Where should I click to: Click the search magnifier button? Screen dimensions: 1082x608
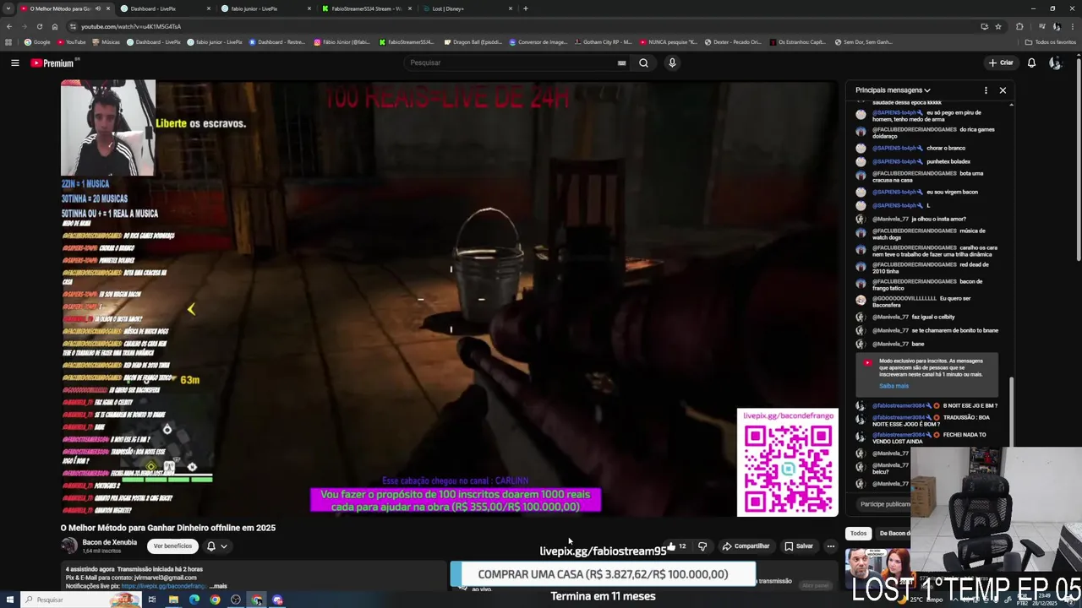[643, 62]
